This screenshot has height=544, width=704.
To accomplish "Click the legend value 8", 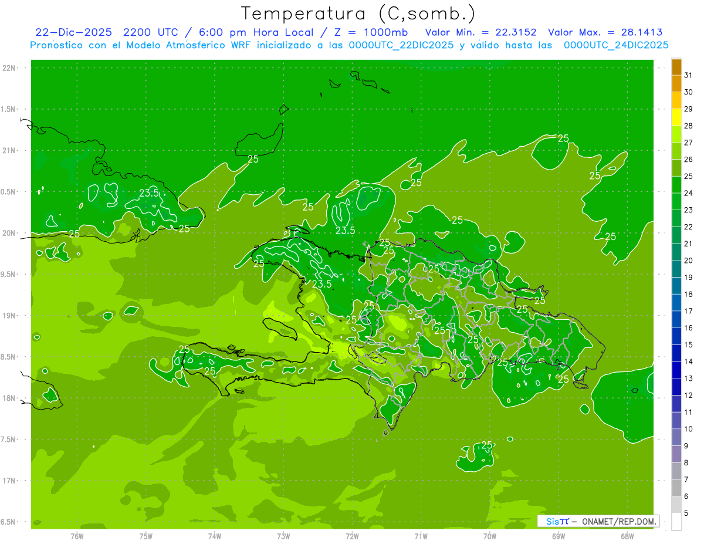I will (x=686, y=462).
